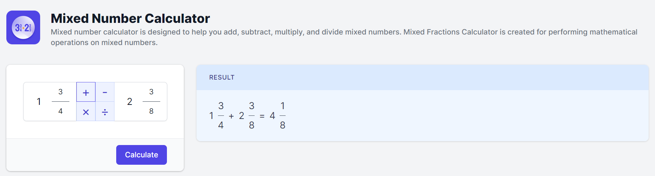The width and height of the screenshot is (655, 176).
Task: Click the first fraction's denominator field
Action: 61,111
